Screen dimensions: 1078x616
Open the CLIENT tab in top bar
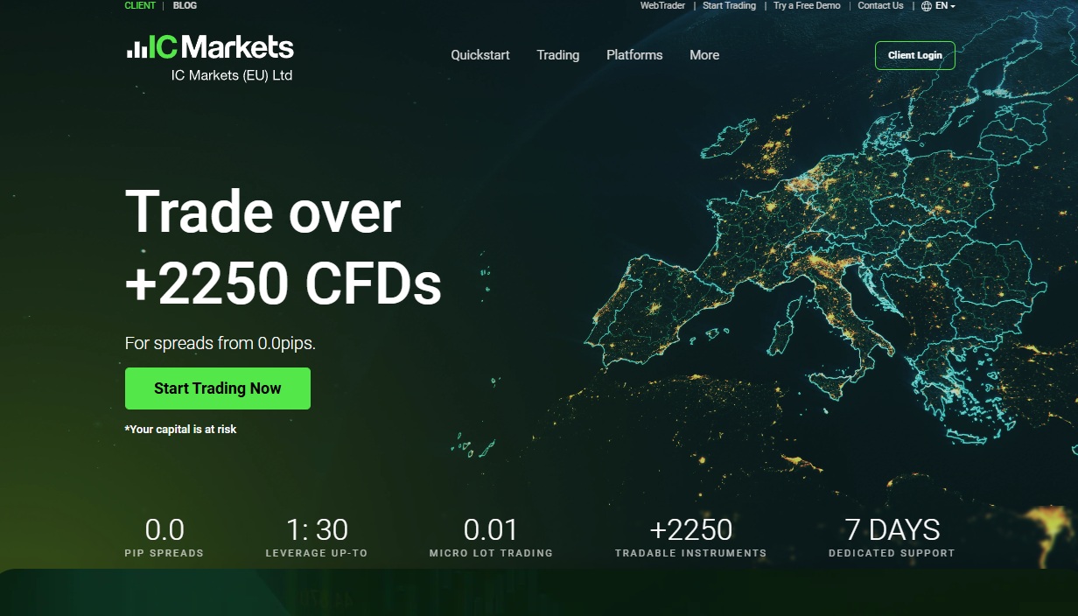(x=140, y=6)
